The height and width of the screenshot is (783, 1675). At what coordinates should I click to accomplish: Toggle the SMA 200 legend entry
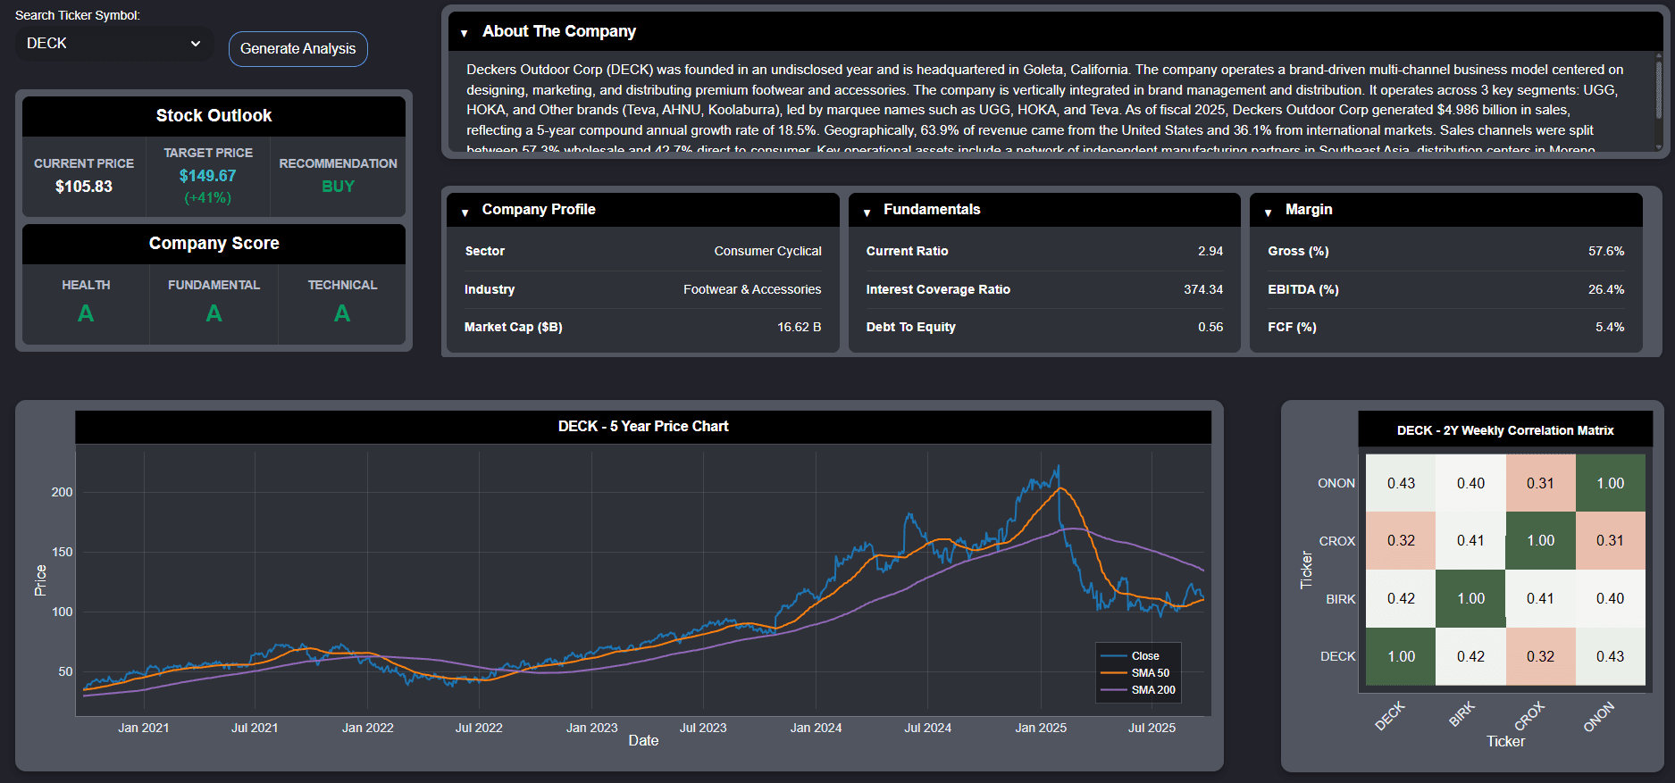tap(1138, 690)
